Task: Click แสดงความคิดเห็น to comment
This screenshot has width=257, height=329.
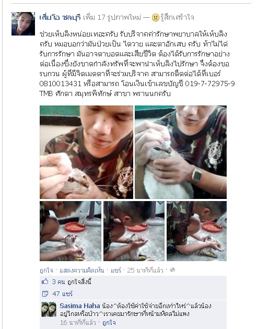Action: pyautogui.click(x=82, y=271)
